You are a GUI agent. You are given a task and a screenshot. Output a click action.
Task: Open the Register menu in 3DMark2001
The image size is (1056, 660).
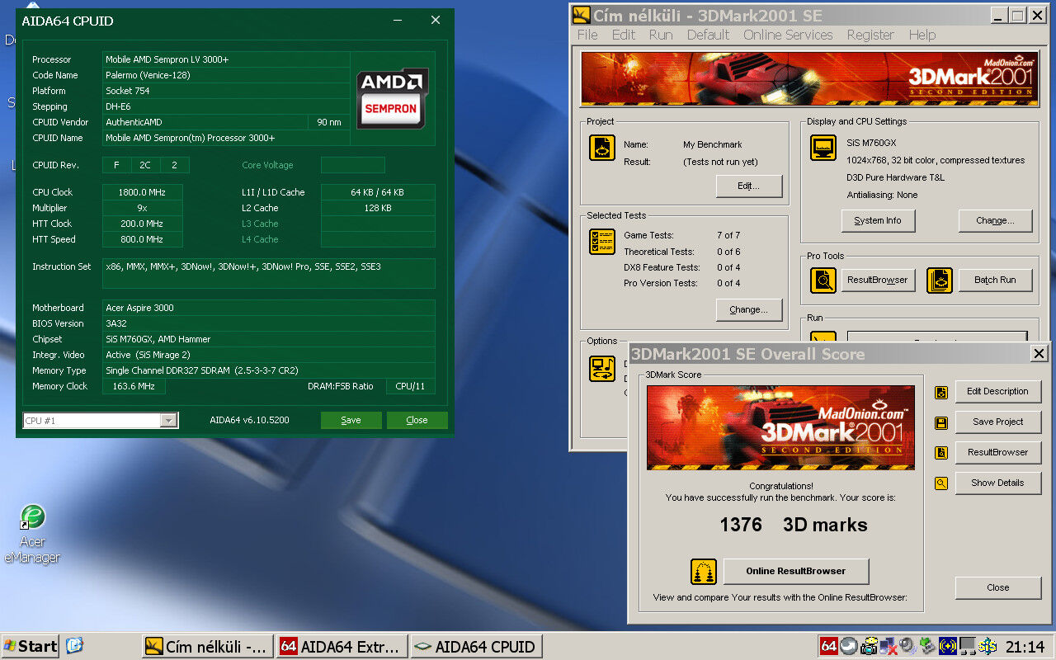tap(870, 35)
